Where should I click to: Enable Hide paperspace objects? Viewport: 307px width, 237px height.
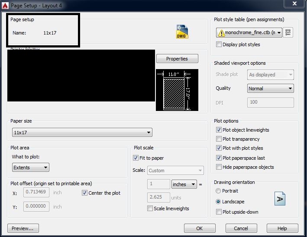[x=219, y=167]
